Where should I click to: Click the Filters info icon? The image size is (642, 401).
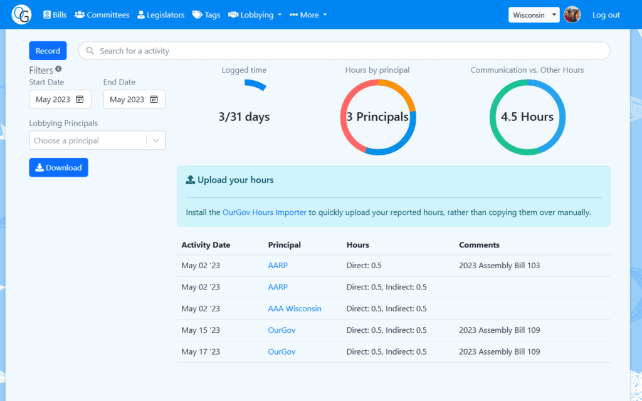tap(58, 69)
